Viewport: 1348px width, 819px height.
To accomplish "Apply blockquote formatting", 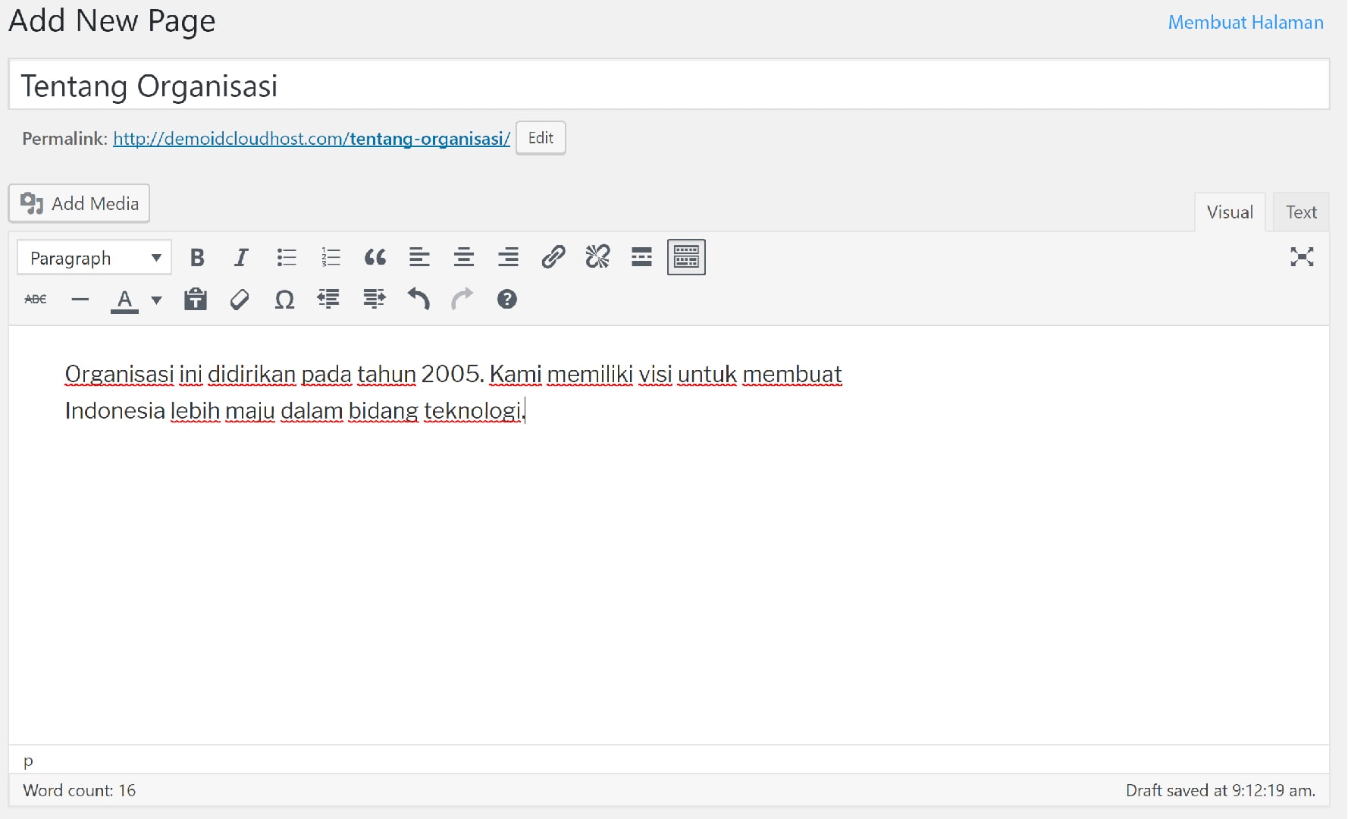I will point(375,258).
